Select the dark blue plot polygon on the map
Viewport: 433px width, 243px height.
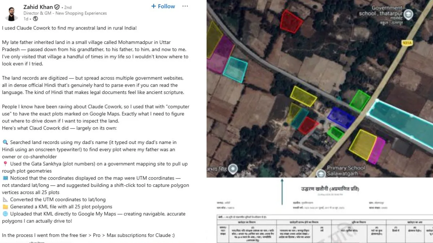(x=341, y=118)
